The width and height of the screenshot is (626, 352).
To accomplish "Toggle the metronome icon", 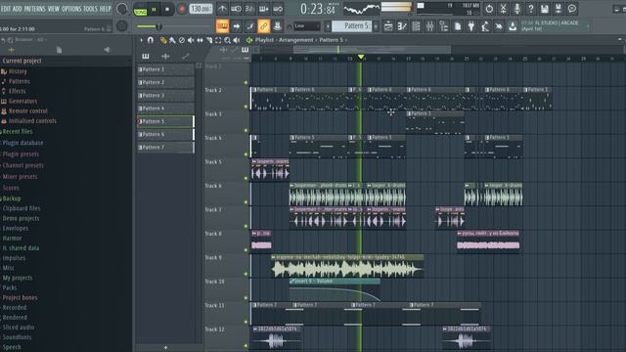I will point(222,9).
